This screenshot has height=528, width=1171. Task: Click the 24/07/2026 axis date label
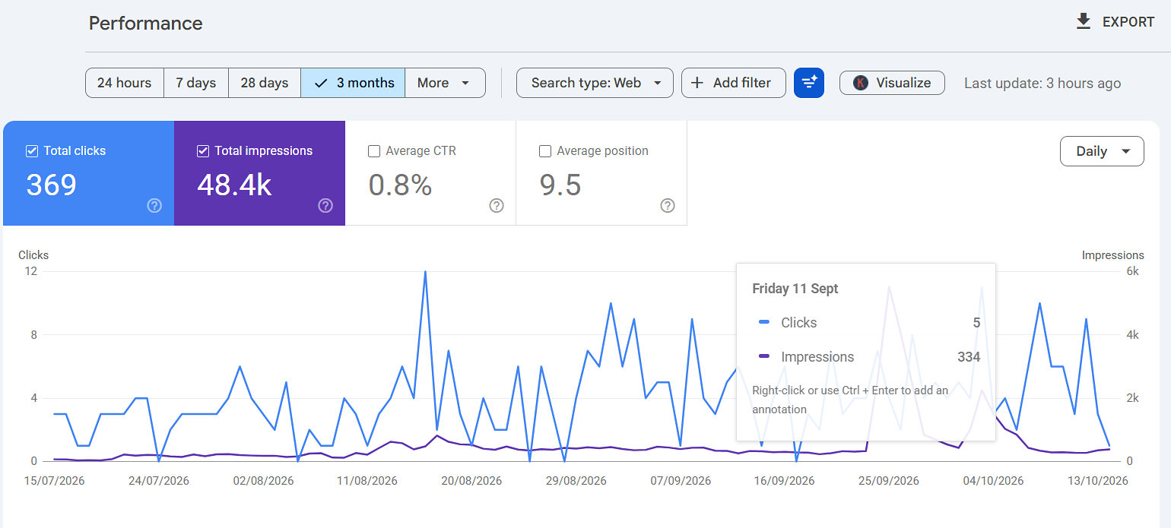158,481
